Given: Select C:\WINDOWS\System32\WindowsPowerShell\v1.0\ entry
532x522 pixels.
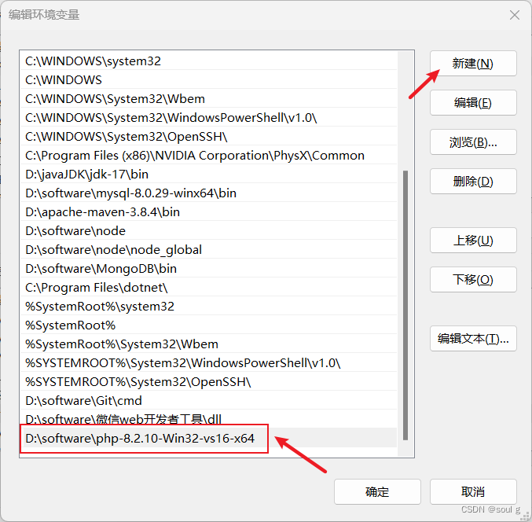Looking at the screenshot, I should (209, 117).
